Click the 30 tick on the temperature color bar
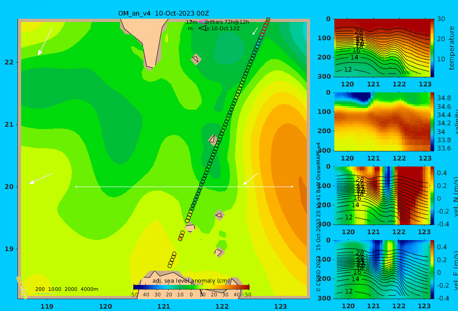The height and width of the screenshot is (311, 458). click(441, 19)
